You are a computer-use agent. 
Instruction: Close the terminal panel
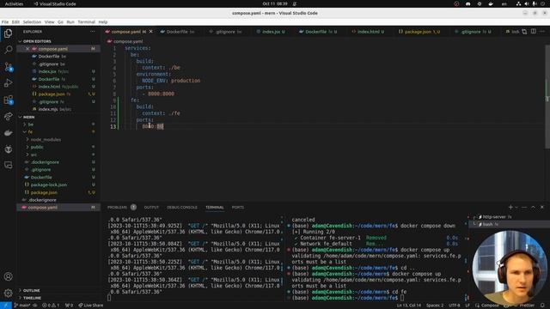click(x=542, y=207)
